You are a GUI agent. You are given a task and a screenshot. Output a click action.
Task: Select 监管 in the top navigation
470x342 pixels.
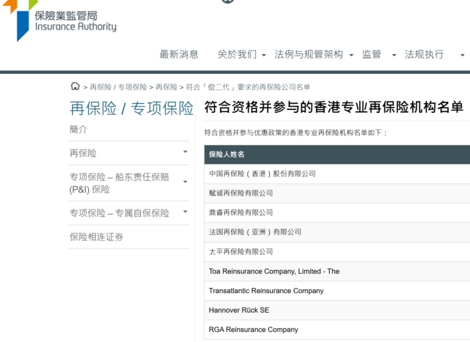pyautogui.click(x=372, y=54)
